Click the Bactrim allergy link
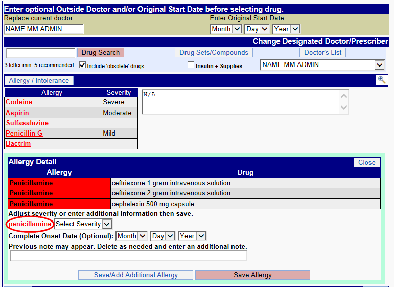 18,144
